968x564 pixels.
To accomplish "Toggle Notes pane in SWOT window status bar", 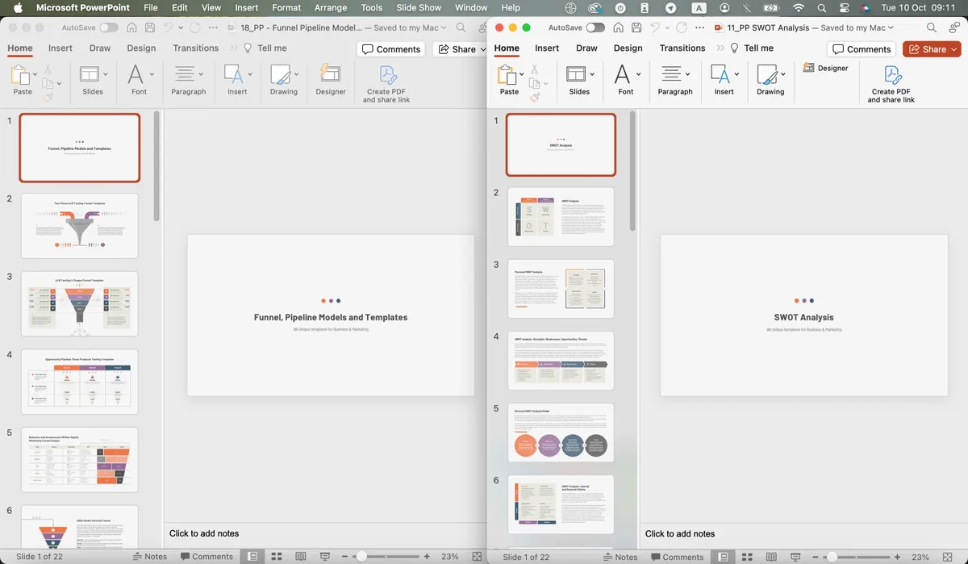I will point(620,557).
